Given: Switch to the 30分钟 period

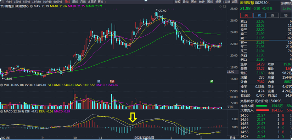Looking at the screenshot, I should click(x=47, y=2).
